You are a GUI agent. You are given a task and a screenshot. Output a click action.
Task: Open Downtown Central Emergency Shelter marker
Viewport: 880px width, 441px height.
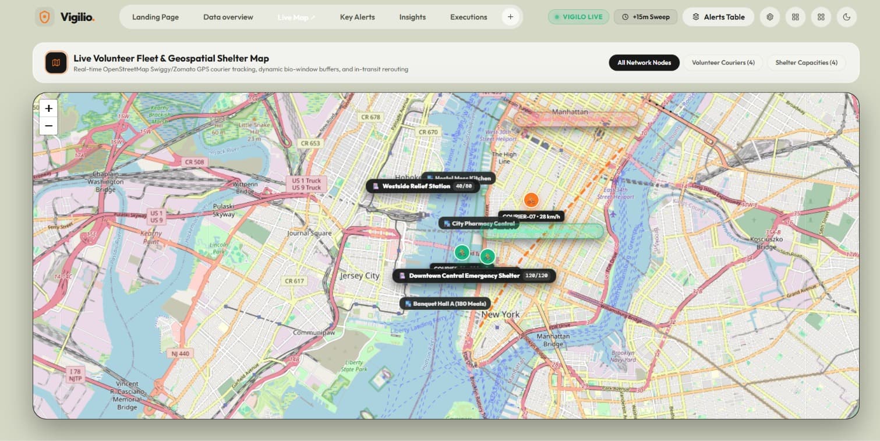click(474, 276)
